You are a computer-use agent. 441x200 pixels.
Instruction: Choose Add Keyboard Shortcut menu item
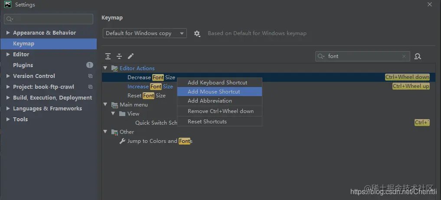(x=219, y=83)
